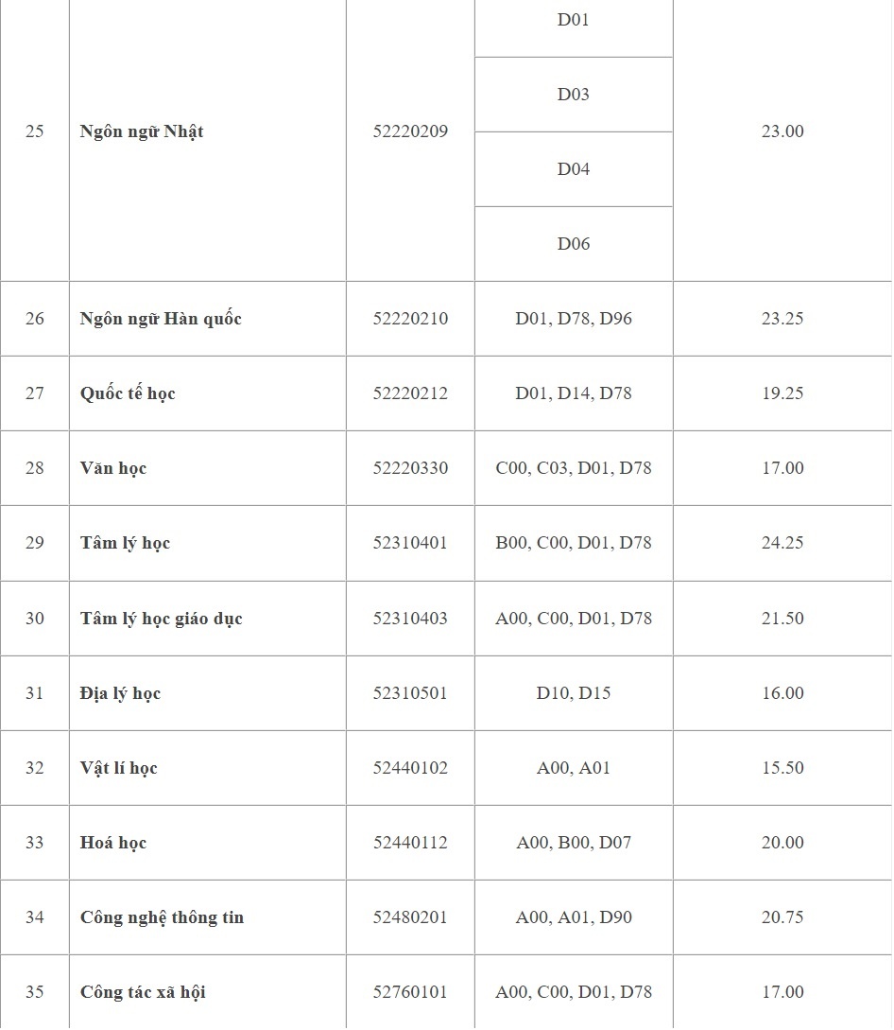Select subject groups D01, D14, D78

pyautogui.click(x=573, y=393)
